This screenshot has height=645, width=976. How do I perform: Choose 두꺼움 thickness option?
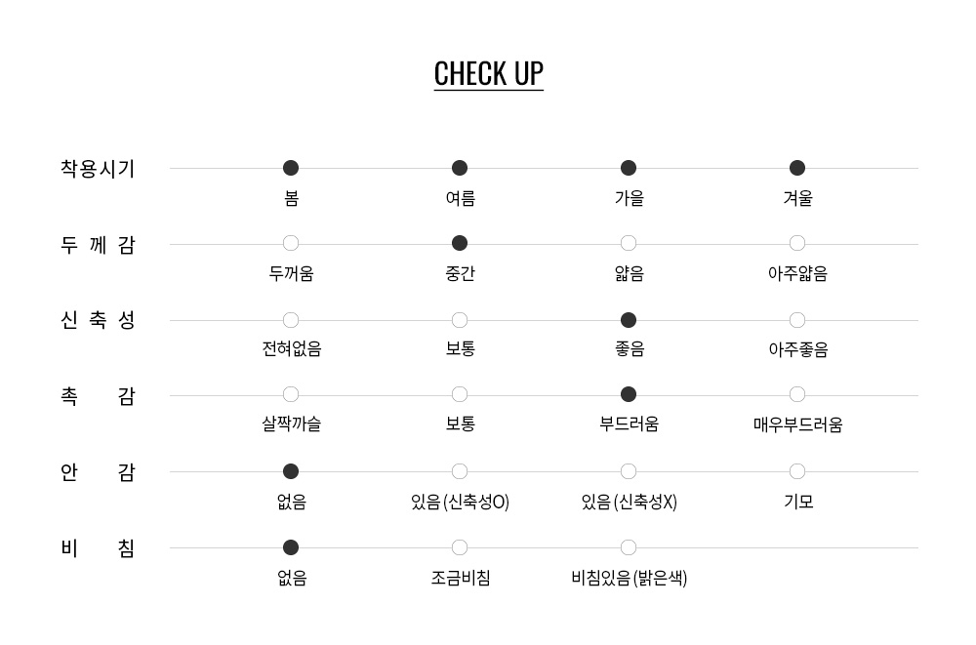coord(291,243)
